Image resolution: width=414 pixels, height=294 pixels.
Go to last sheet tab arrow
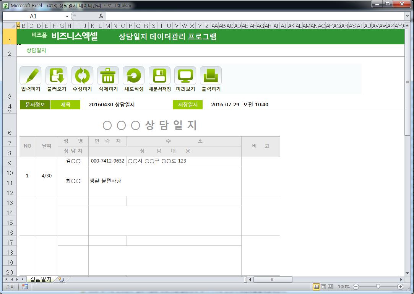point(23,279)
